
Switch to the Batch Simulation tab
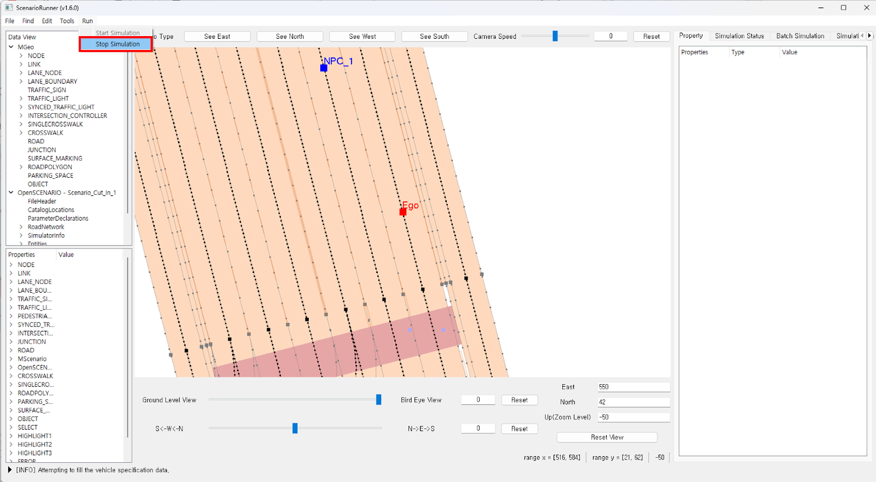pyautogui.click(x=800, y=36)
